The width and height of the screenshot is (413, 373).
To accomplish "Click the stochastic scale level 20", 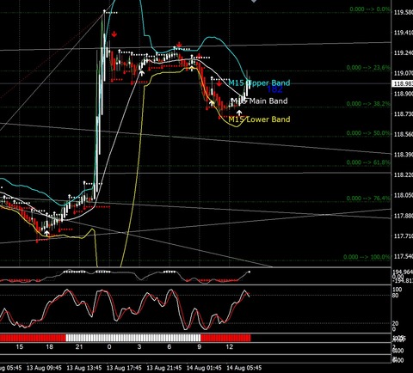I will 395,324.
